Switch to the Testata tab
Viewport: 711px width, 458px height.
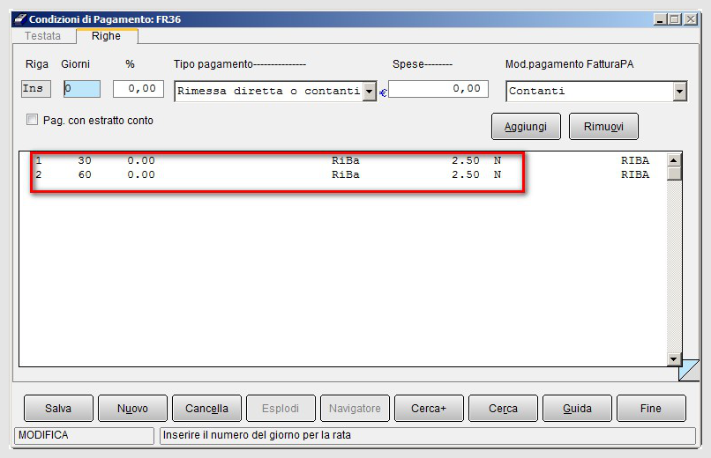(42, 36)
